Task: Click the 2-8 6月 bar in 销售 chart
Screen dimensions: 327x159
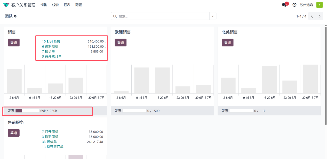Action: (14, 81)
